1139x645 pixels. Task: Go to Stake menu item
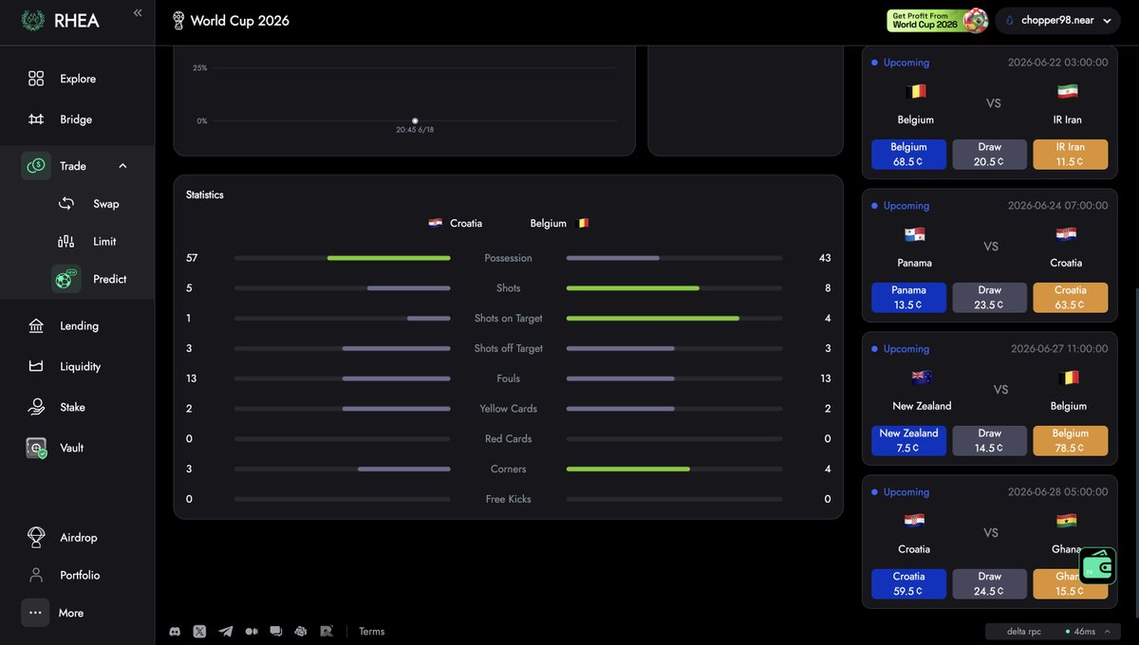72,408
